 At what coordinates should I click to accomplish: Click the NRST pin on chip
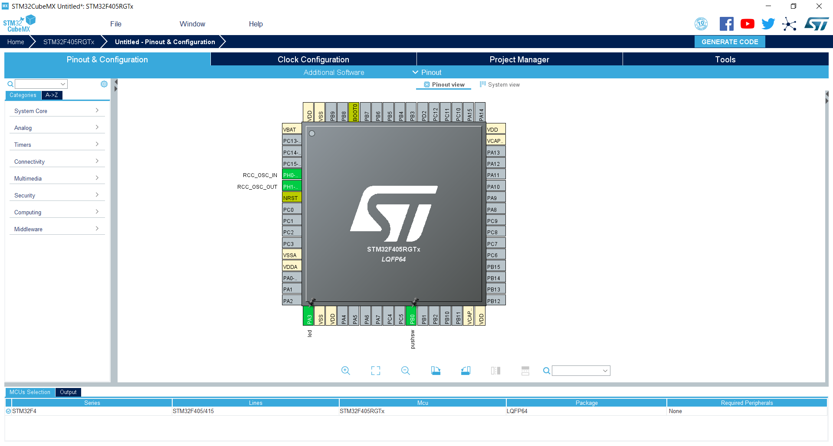292,198
